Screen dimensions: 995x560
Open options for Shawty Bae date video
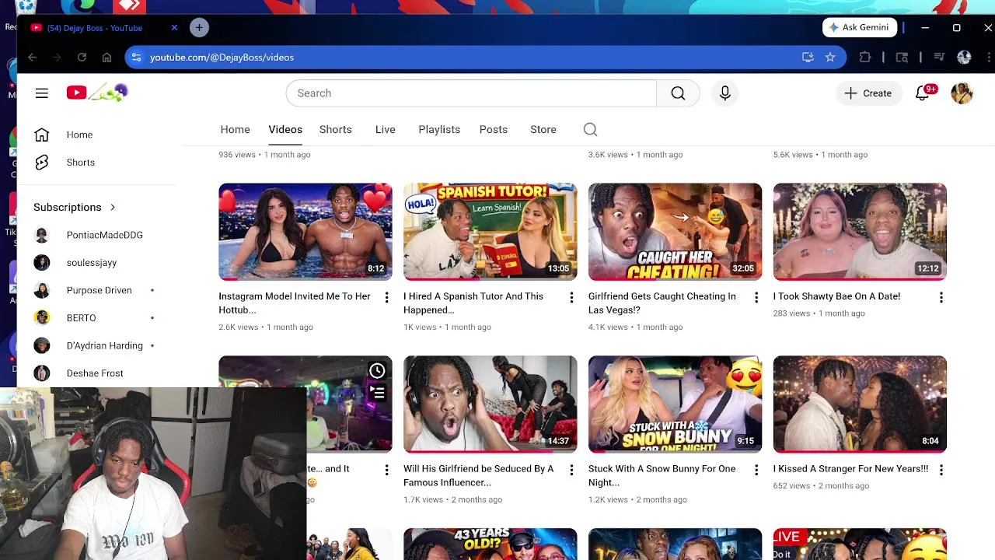pos(941,297)
